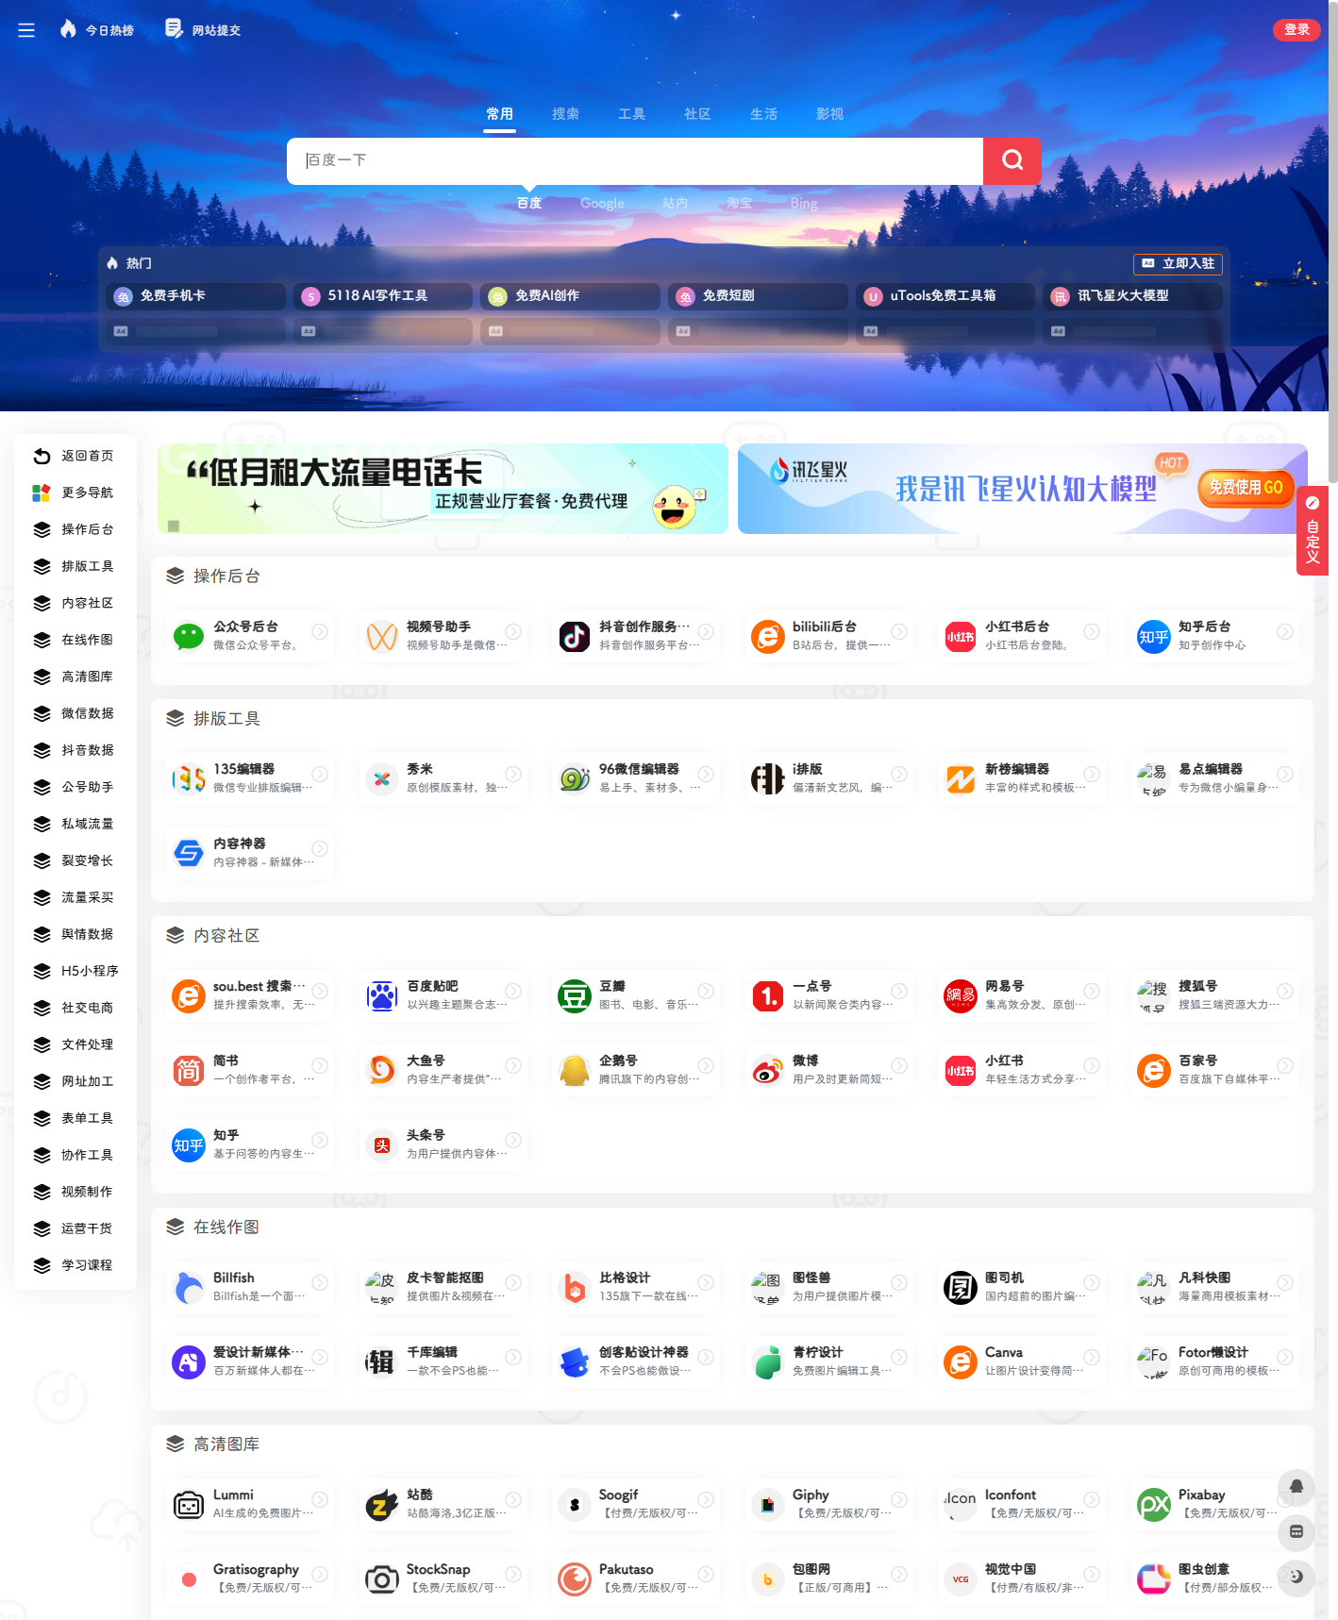This screenshot has height=1620, width=1338.
Task: Jump to 排版工具 in the sidebar
Action: [x=75, y=566]
